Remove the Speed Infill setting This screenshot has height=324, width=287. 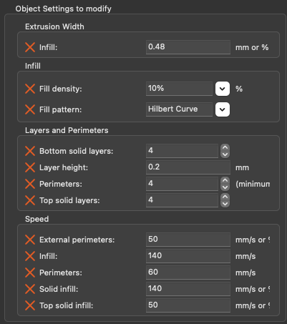click(x=30, y=256)
